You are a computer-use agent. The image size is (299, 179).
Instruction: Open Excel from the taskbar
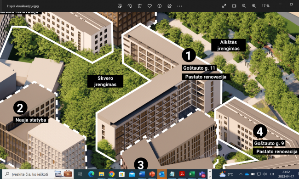192,174
